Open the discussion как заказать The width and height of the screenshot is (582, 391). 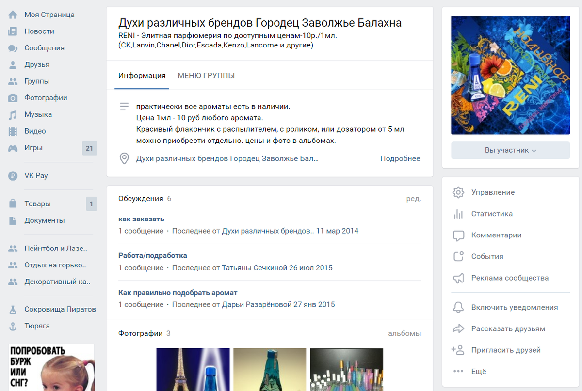[x=141, y=219]
